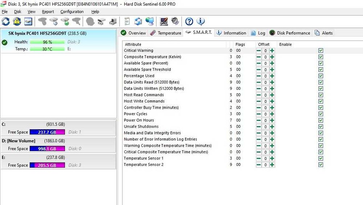Click the disk with clock toolbar icon
The image size is (363, 205).
[54, 21]
